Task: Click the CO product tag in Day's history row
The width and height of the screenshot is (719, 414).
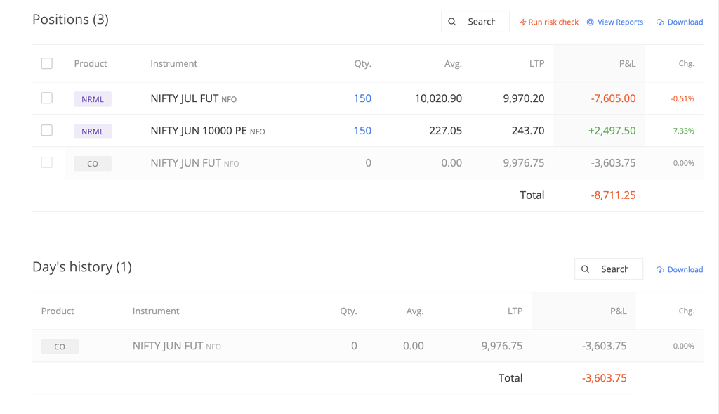Action: click(60, 346)
